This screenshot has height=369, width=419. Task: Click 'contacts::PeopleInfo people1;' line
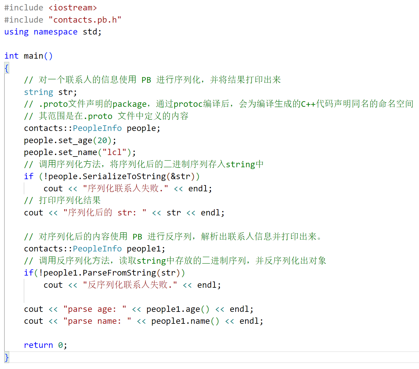click(94, 249)
